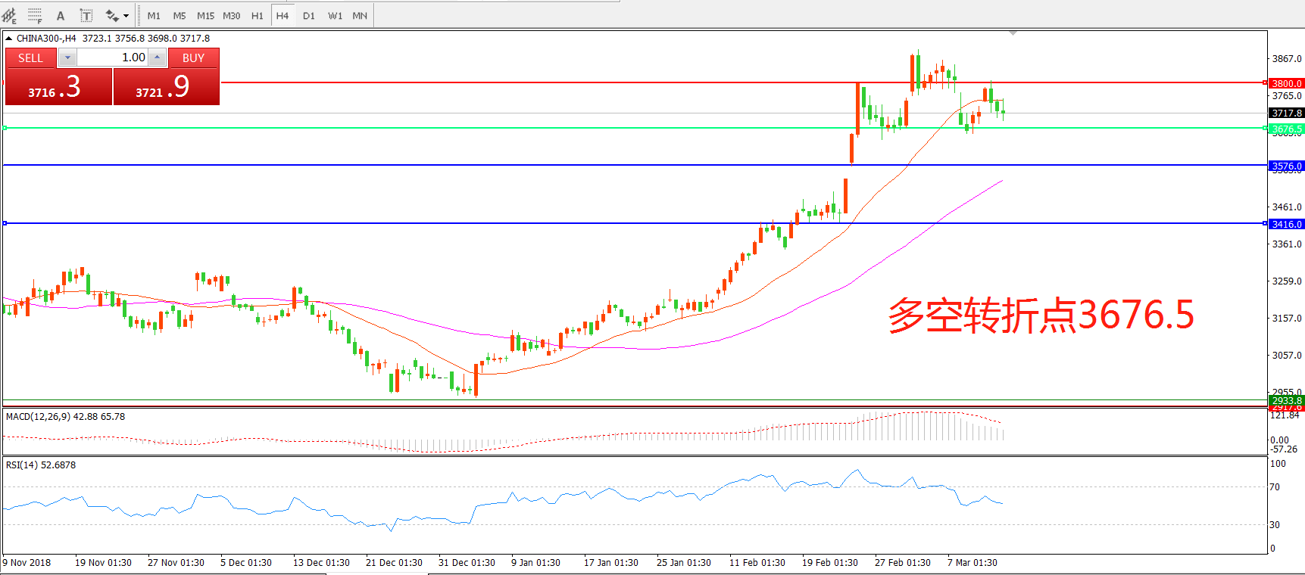Toggle the H4 timeframe button

[283, 15]
